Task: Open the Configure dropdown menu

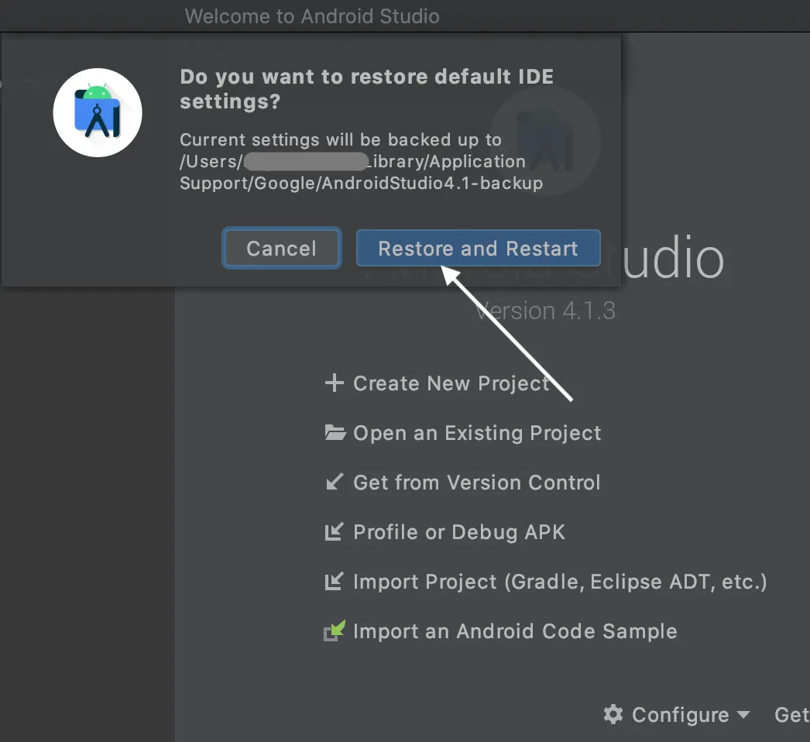Action: (x=676, y=715)
